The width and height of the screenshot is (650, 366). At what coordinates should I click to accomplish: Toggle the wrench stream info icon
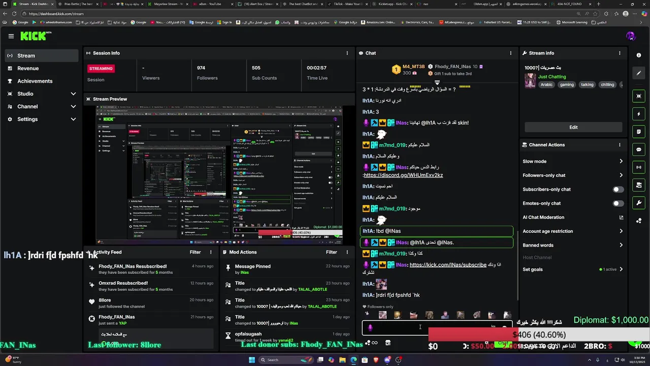click(x=639, y=203)
